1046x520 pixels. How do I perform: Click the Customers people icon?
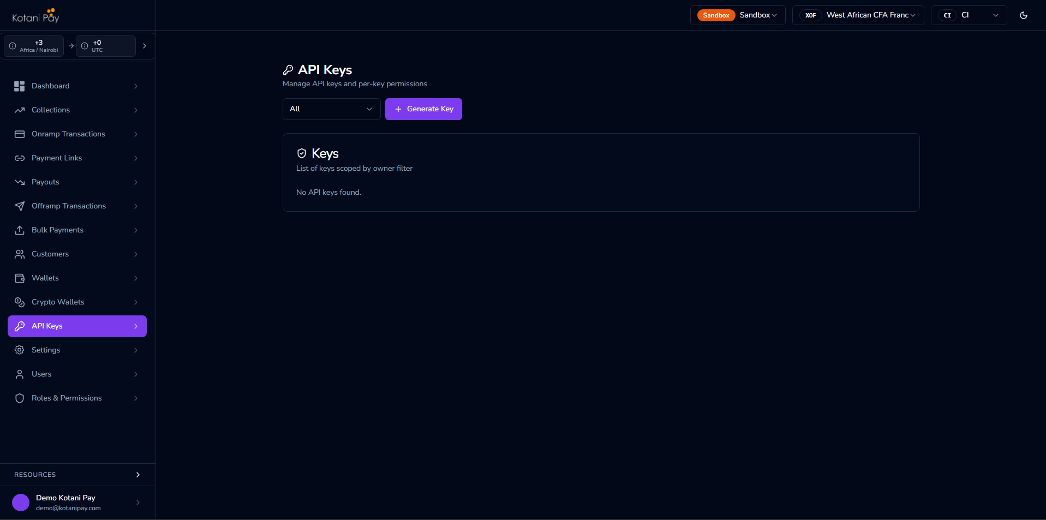[x=20, y=254]
